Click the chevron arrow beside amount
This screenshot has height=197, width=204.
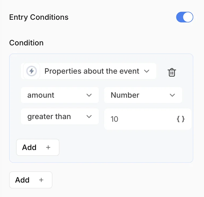pos(89,95)
